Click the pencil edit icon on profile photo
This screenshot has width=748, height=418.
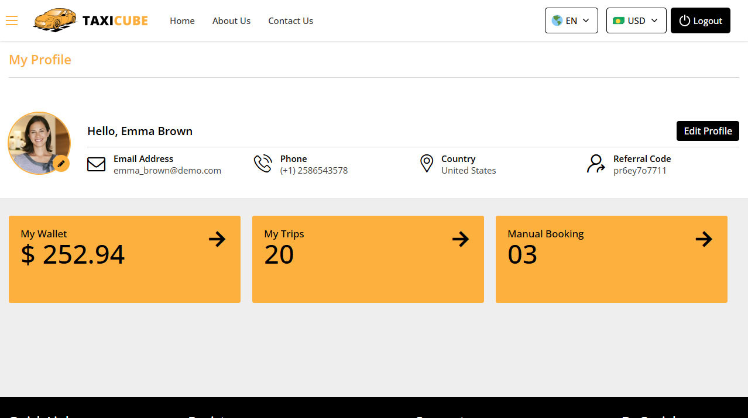click(x=61, y=164)
